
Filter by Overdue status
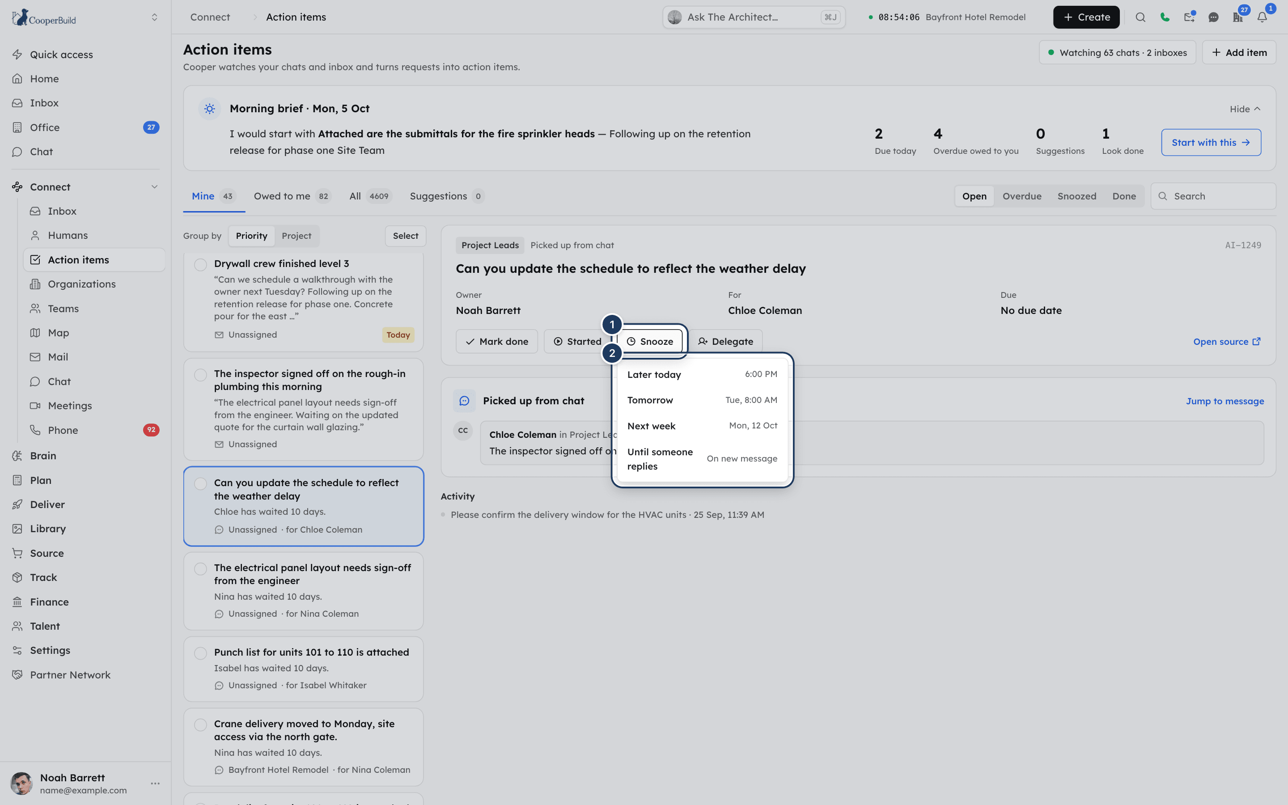(x=1021, y=196)
